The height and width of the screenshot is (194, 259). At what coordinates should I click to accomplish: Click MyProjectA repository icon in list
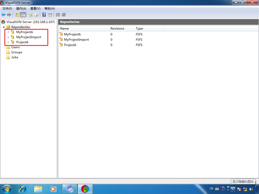[61, 34]
